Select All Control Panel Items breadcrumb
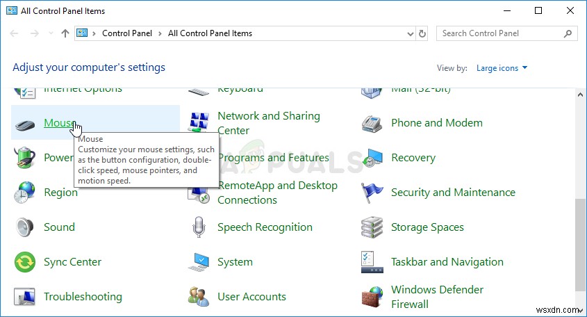587x317 pixels. [x=210, y=33]
